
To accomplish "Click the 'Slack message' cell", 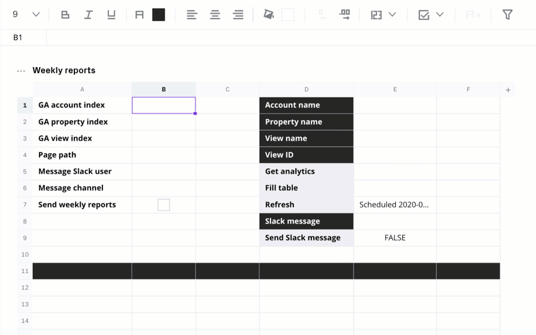I will 306,221.
